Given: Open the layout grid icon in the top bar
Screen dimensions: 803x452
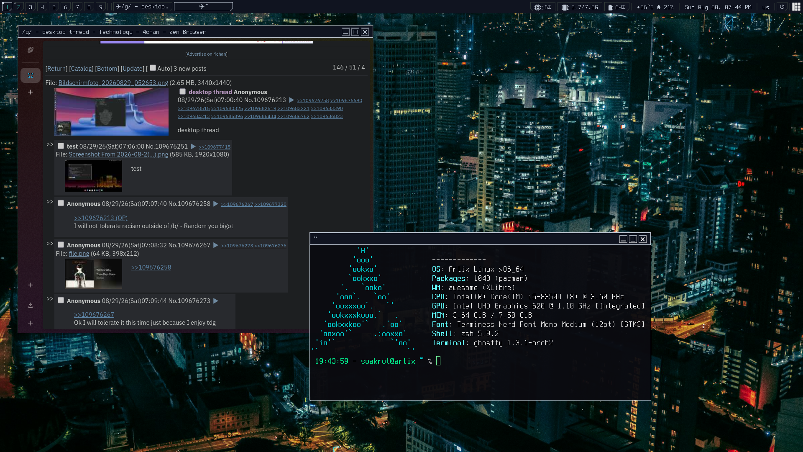Looking at the screenshot, I should pyautogui.click(x=796, y=7).
